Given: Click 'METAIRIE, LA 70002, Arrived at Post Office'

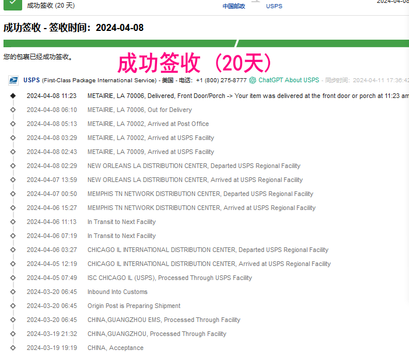Looking at the screenshot, I should [148, 124].
